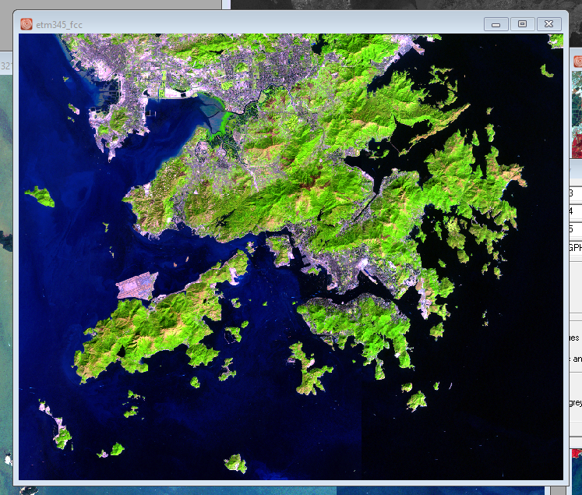This screenshot has width=582, height=495.
Task: Click the app icon of the window at the right edge
Action: pyautogui.click(x=578, y=62)
